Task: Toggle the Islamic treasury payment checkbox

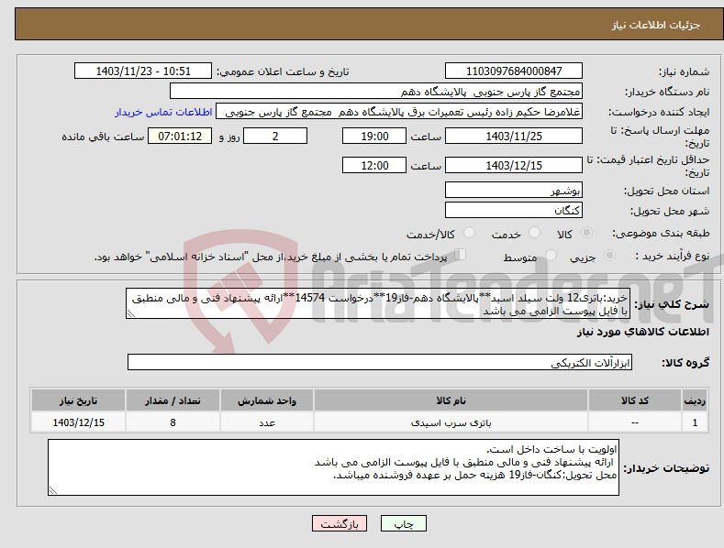Action: [461, 254]
